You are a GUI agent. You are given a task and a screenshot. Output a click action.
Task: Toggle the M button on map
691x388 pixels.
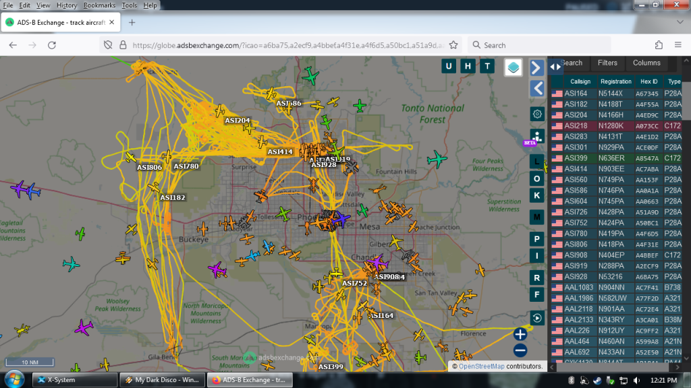tap(536, 217)
